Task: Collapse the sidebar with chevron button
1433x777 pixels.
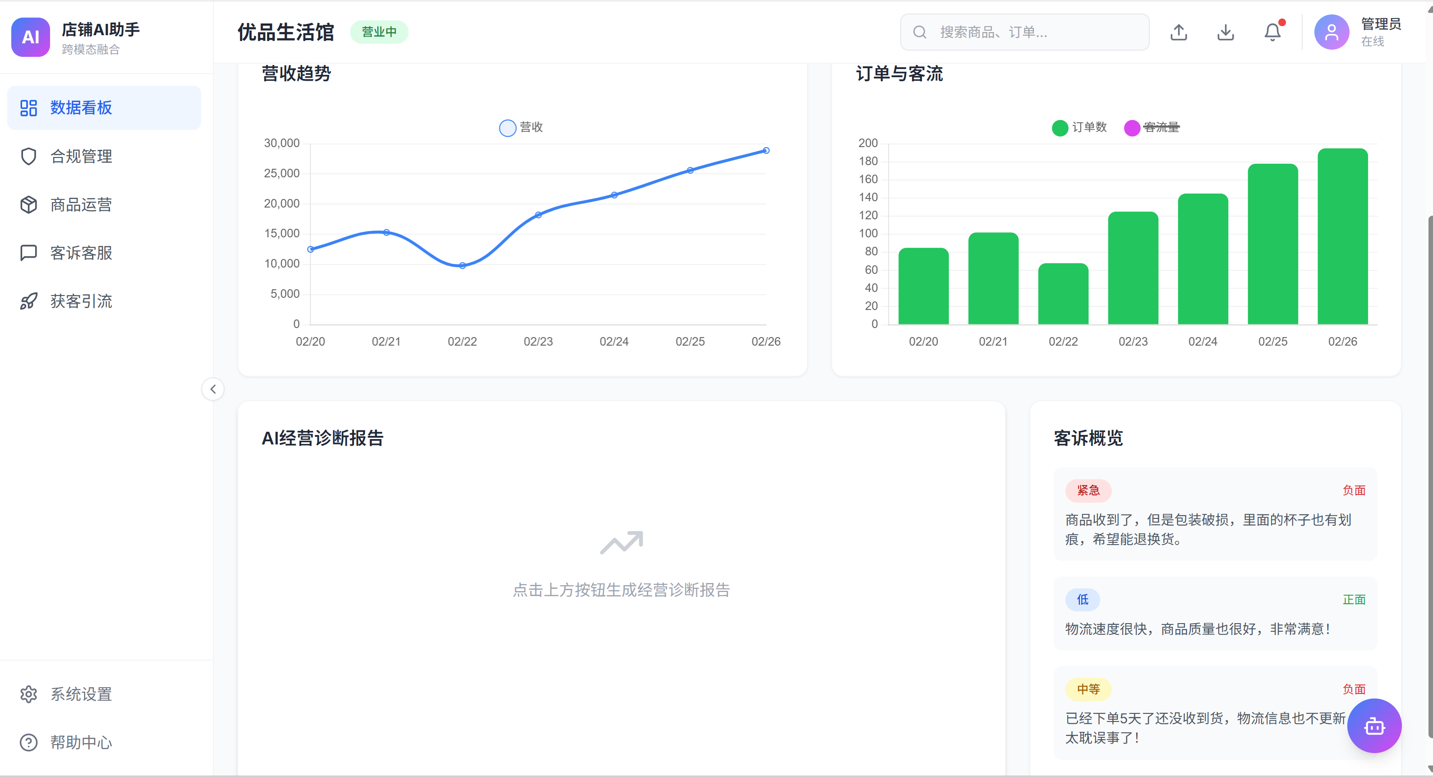Action: point(213,389)
